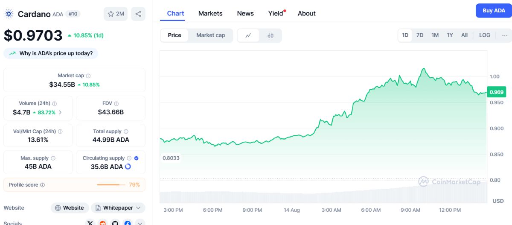
Task: Click the #10 rank badge
Action: point(73,14)
